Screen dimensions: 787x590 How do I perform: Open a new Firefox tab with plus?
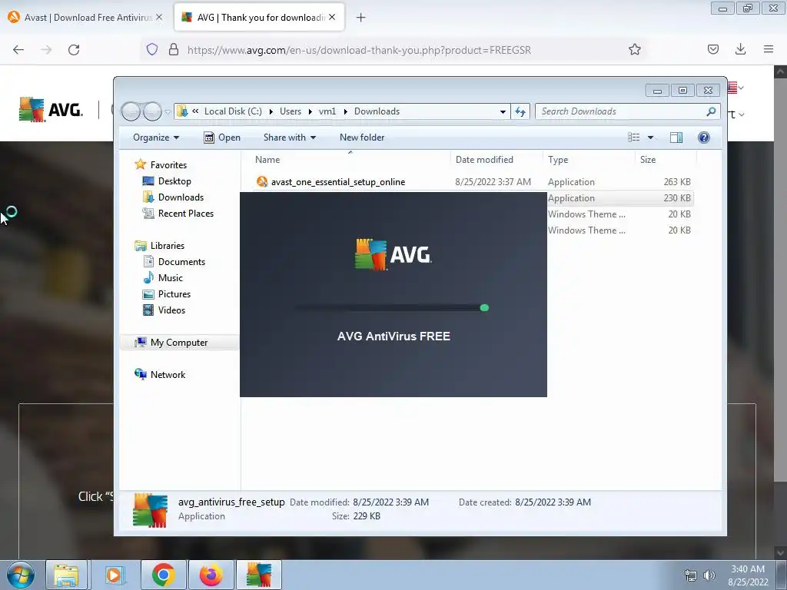[361, 18]
